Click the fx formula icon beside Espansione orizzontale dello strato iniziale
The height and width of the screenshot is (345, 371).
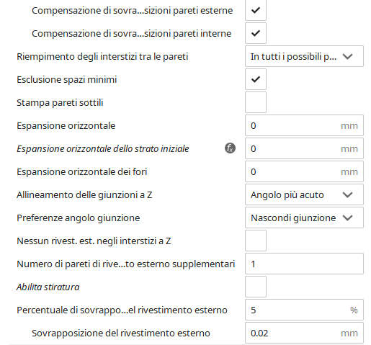pyautogui.click(x=230, y=148)
